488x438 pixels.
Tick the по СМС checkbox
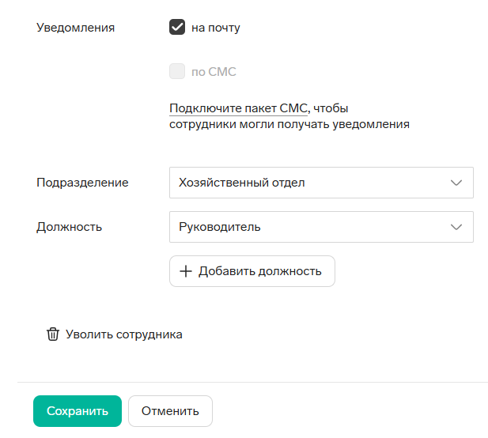point(177,71)
